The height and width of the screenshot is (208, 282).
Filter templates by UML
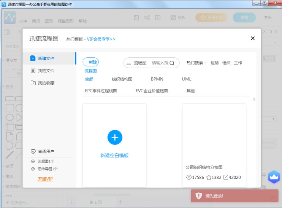click(x=187, y=79)
